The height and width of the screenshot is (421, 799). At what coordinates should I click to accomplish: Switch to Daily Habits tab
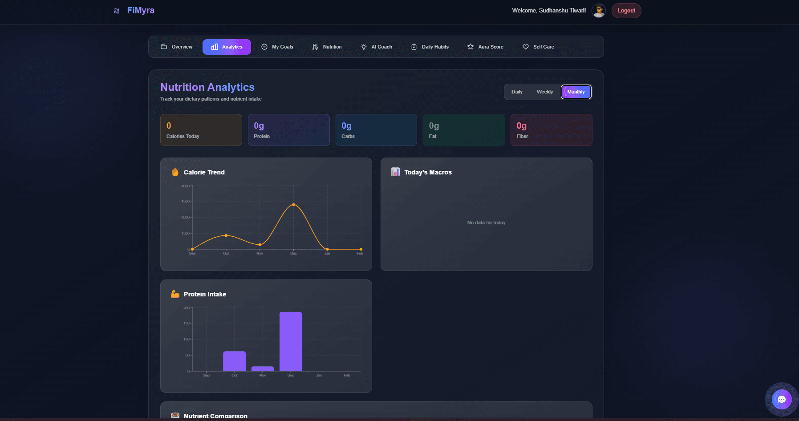(430, 47)
